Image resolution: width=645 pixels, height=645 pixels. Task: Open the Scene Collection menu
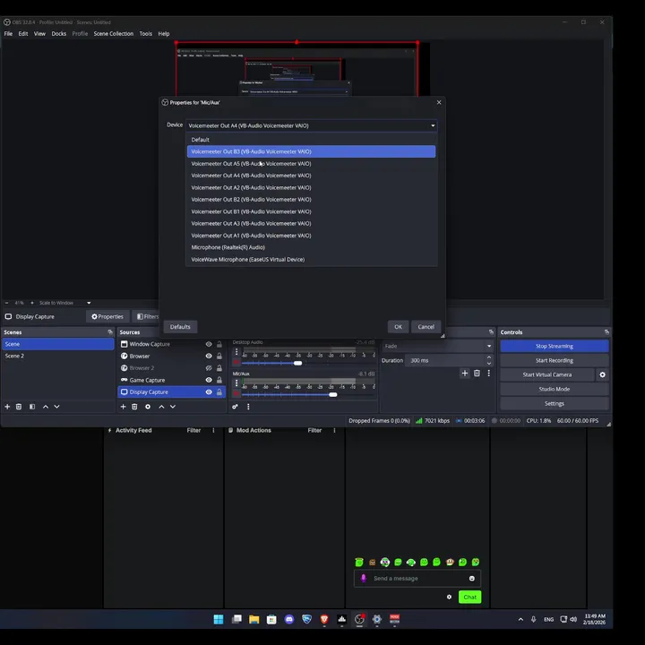[x=114, y=34]
